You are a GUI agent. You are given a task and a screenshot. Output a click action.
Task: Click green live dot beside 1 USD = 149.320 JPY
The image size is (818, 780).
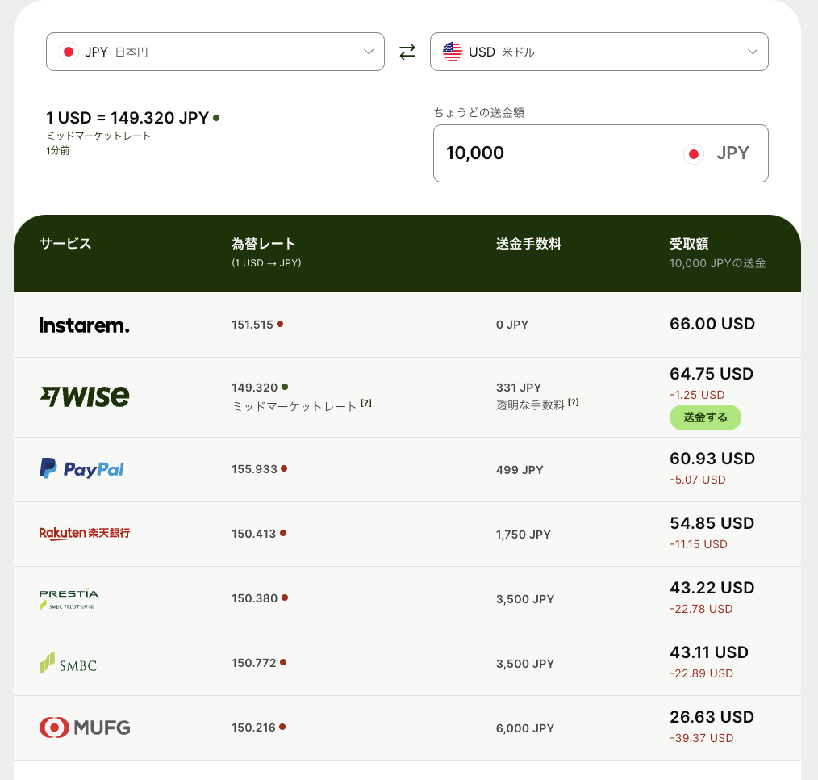pos(216,118)
